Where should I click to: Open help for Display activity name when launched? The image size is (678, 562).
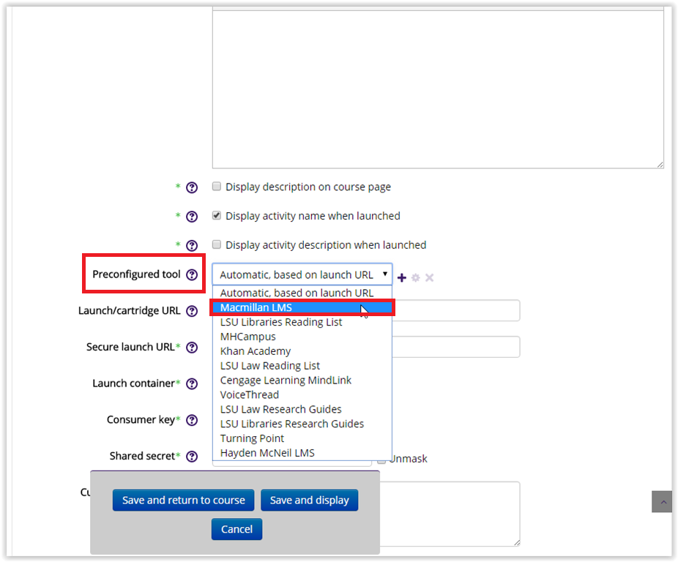coord(192,217)
